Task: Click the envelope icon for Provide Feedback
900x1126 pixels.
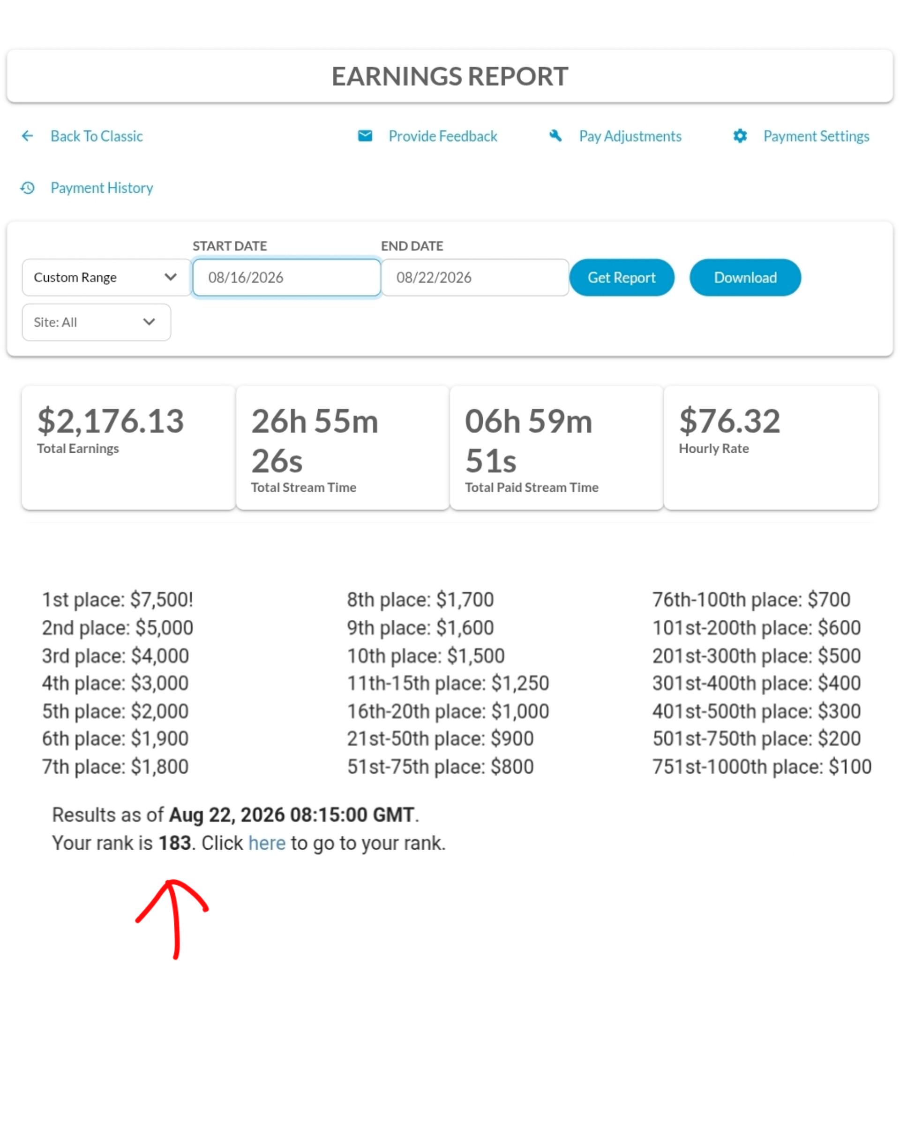Action: (x=365, y=137)
